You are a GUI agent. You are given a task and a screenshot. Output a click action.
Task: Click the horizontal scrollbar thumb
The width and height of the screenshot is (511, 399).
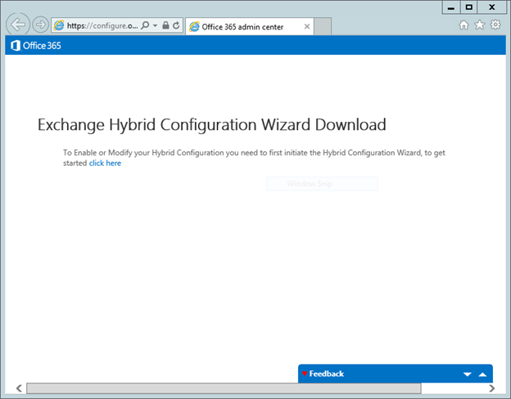(x=224, y=388)
